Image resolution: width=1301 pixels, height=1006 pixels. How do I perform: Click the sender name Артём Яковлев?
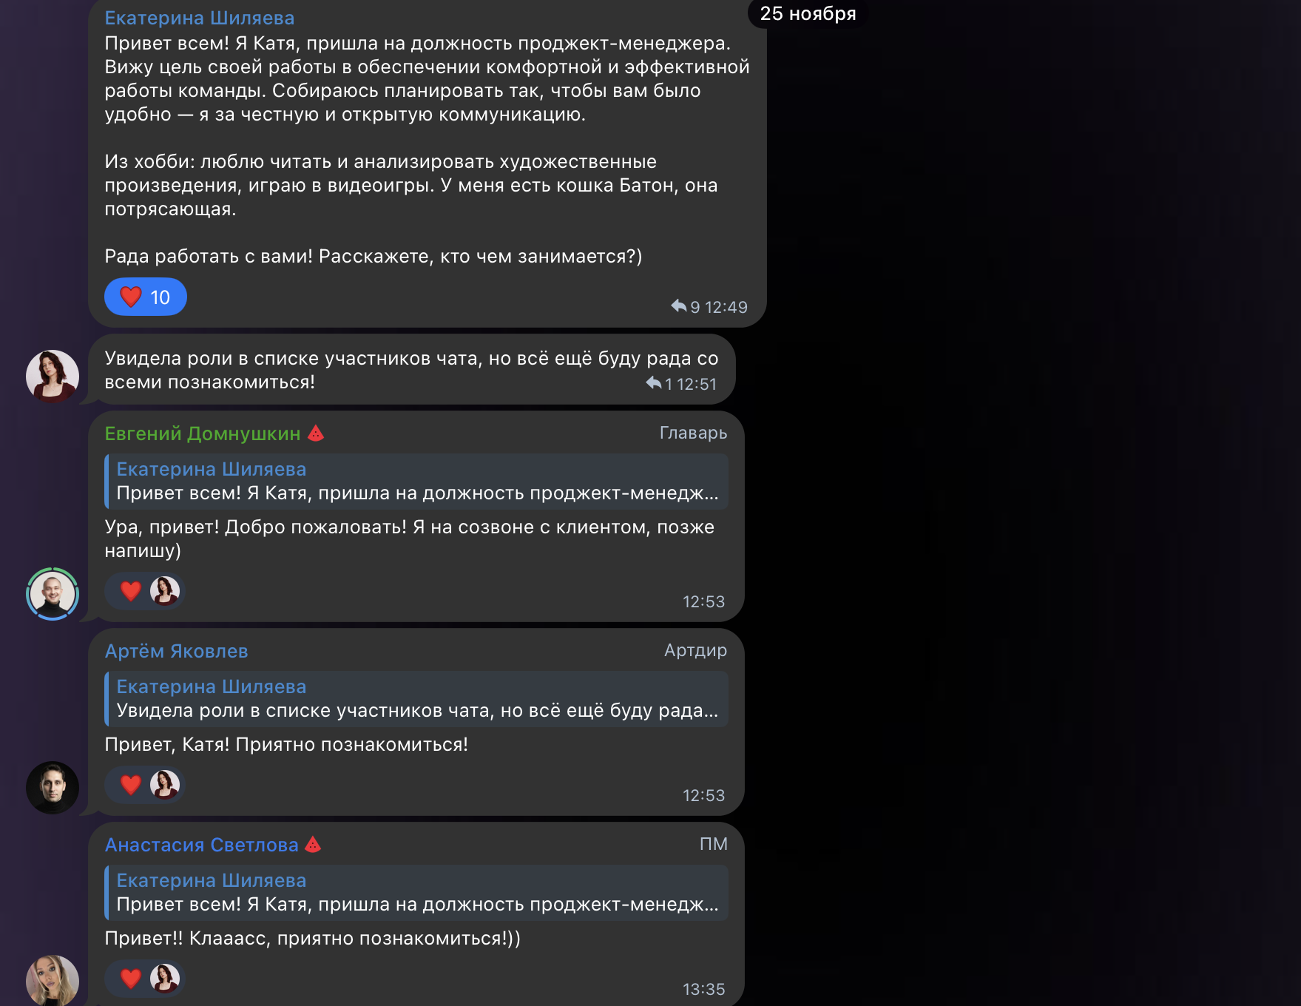point(176,651)
